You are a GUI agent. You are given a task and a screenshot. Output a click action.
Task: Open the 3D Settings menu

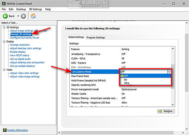pos(35,9)
